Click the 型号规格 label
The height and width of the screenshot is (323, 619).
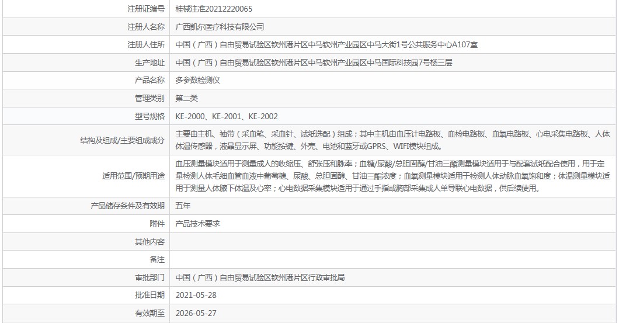pos(149,116)
